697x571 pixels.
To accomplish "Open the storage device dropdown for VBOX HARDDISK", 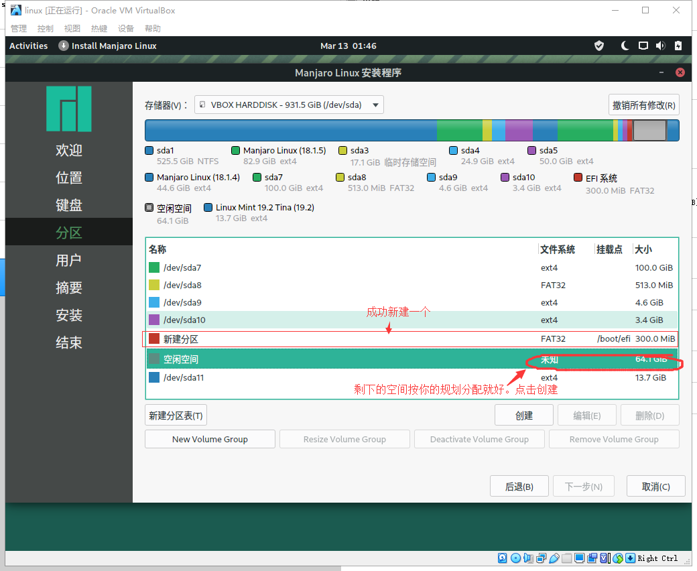I will tap(289, 105).
